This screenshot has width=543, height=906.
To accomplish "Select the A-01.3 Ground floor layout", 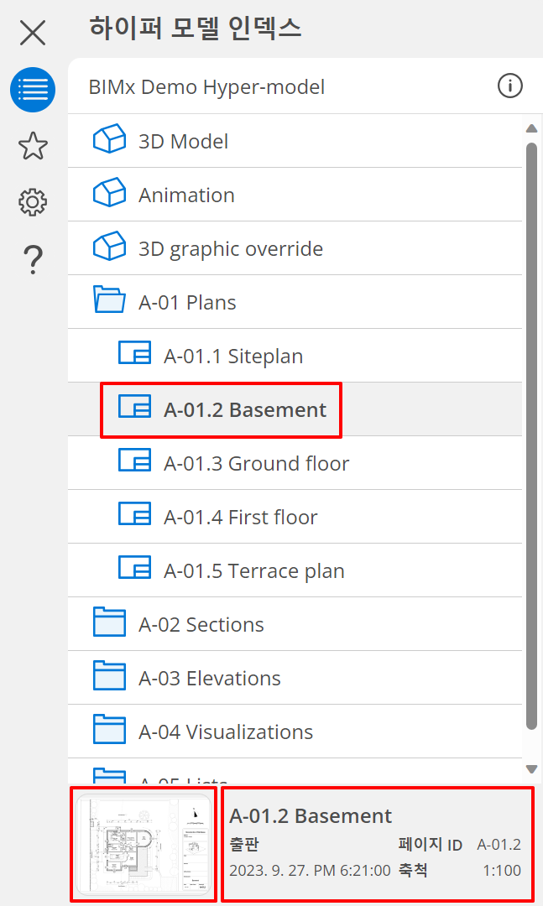I will click(x=256, y=464).
